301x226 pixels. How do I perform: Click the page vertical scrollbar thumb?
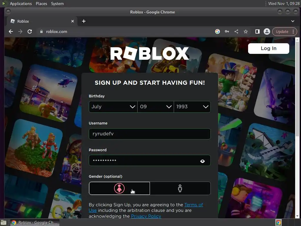coord(297,89)
